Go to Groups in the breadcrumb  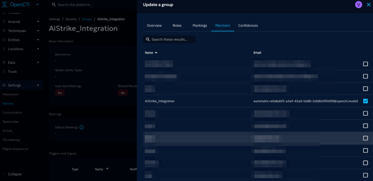[x=87, y=19]
